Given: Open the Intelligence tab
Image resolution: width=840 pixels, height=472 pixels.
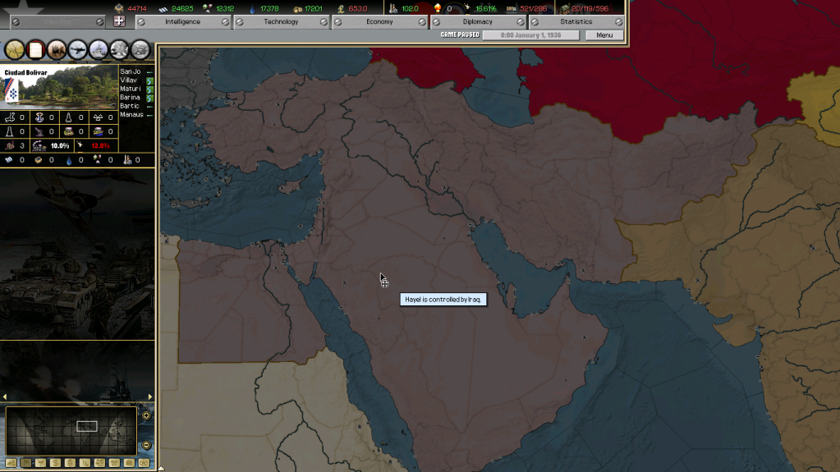Looking at the screenshot, I should click(x=182, y=22).
